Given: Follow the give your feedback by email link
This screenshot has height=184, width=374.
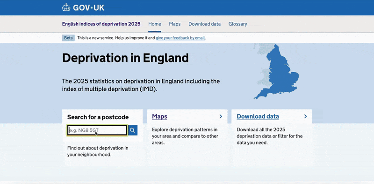Looking at the screenshot, I should [x=180, y=38].
